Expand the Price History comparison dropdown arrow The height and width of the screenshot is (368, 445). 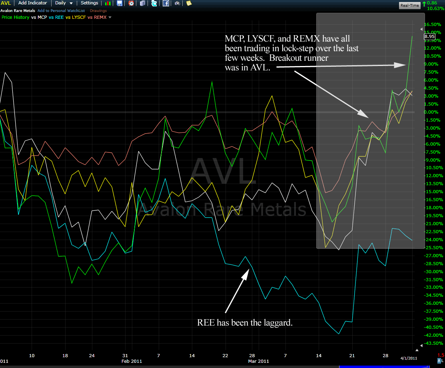point(110,17)
